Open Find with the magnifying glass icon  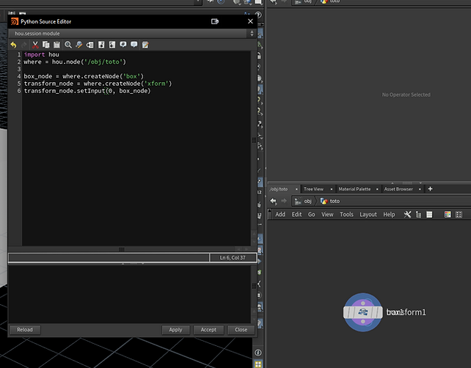click(68, 45)
